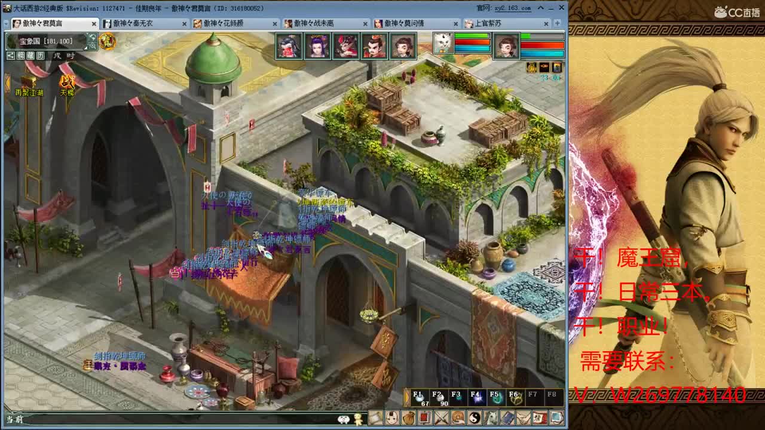Screen dimensions: 765x430
Task: Click the yellow doll icon in chat bar
Action: point(358,419)
